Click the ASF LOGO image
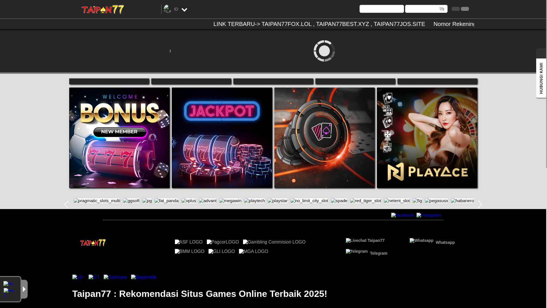This screenshot has width=547, height=308. coord(189,242)
